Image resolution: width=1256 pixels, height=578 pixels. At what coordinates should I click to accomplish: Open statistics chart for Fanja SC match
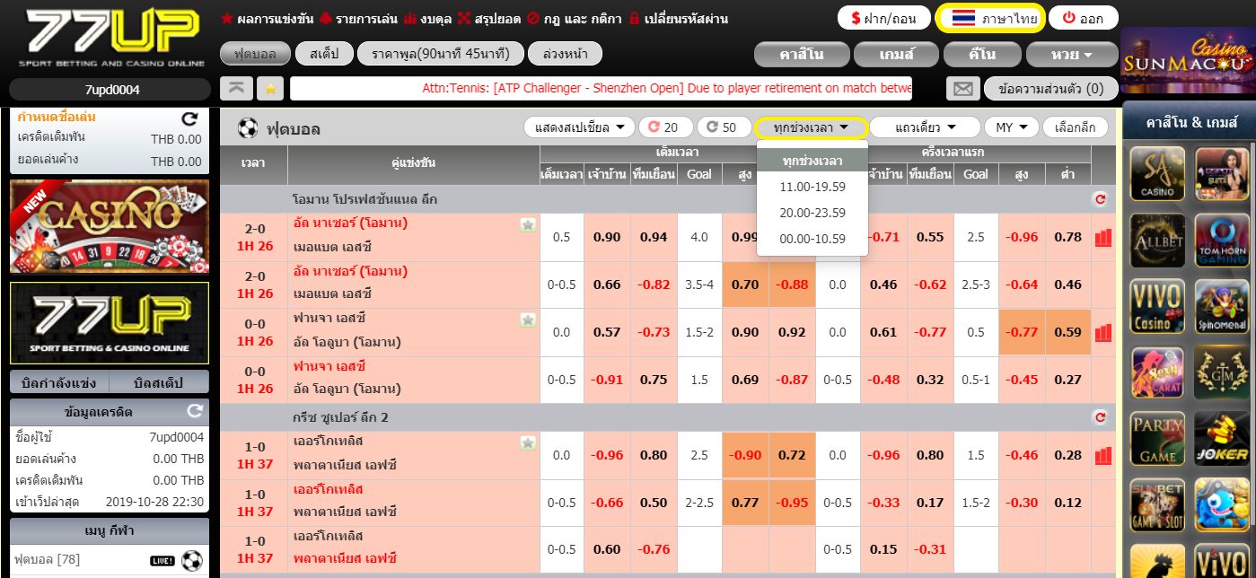pyautogui.click(x=1102, y=333)
